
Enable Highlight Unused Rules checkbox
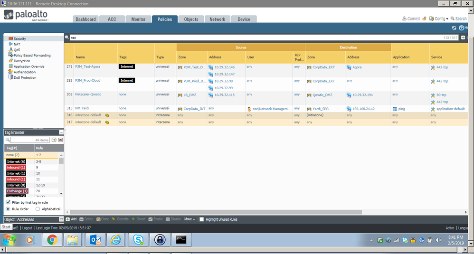(x=202, y=219)
